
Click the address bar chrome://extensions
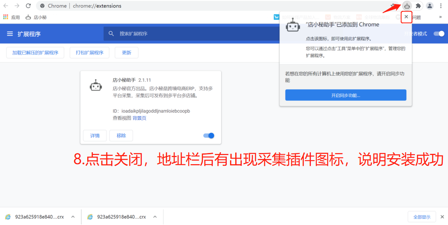[97, 6]
